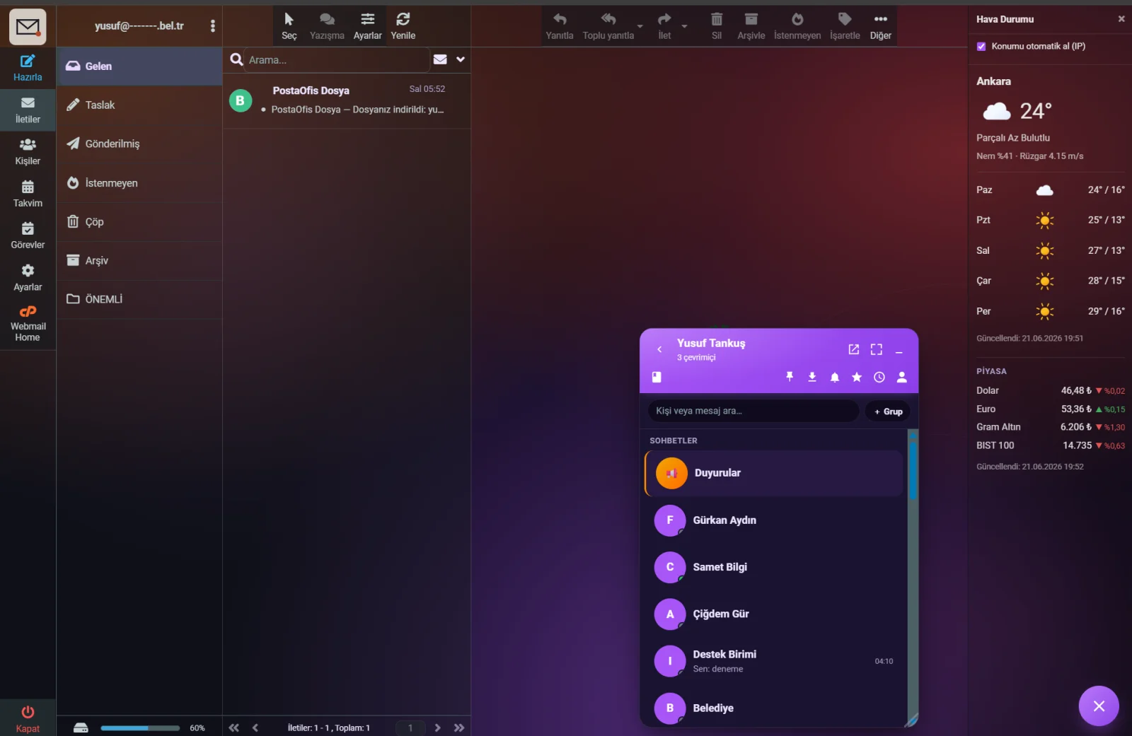Open Görevler tasks in sidebar
This screenshot has height=736, width=1132.
(28, 236)
